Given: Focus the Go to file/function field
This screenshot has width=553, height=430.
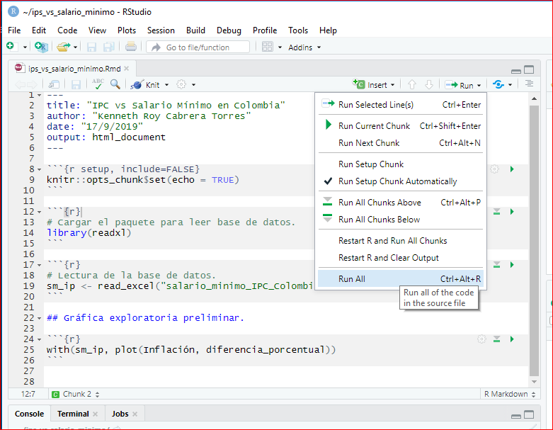Looking at the screenshot, I should pyautogui.click(x=198, y=47).
